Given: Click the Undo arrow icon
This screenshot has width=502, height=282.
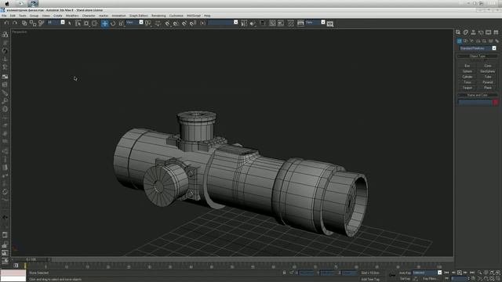Looking at the screenshot, I should coord(6,23).
